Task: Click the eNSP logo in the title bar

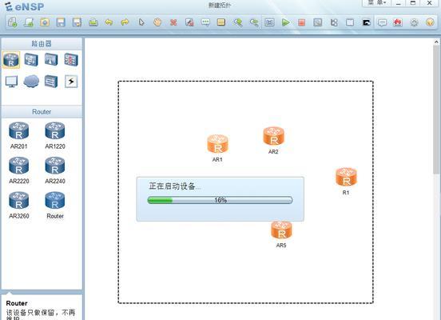Action: coord(25,6)
